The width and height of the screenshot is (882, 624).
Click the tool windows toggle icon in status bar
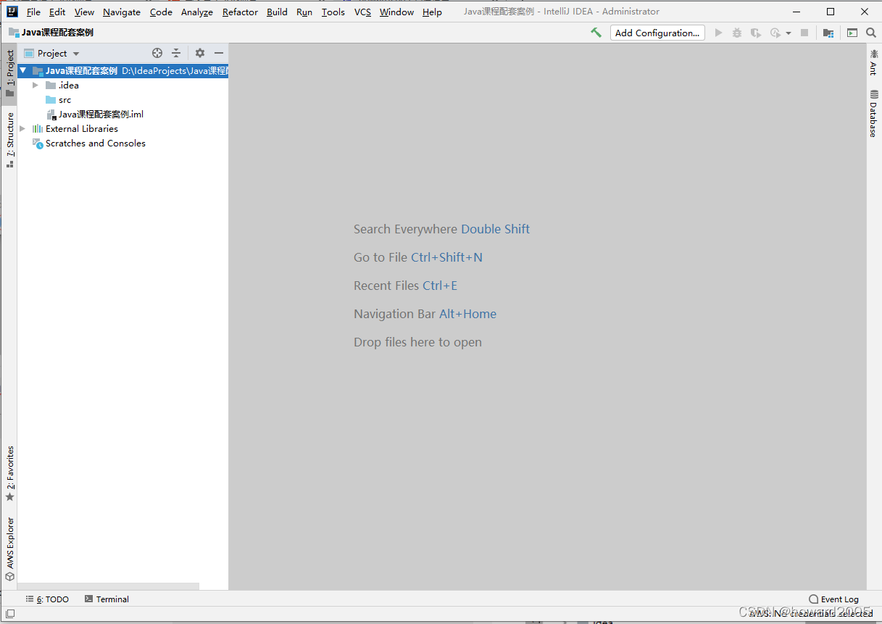10,614
